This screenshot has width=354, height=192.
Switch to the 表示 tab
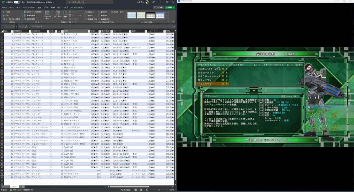pos(59,8)
